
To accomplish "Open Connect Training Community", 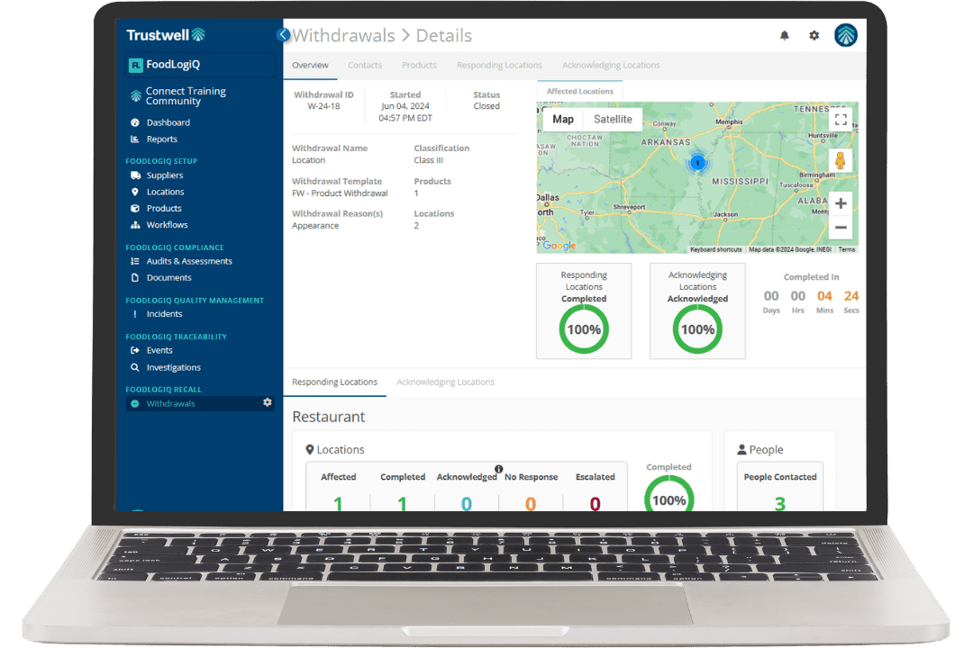I will 186,96.
